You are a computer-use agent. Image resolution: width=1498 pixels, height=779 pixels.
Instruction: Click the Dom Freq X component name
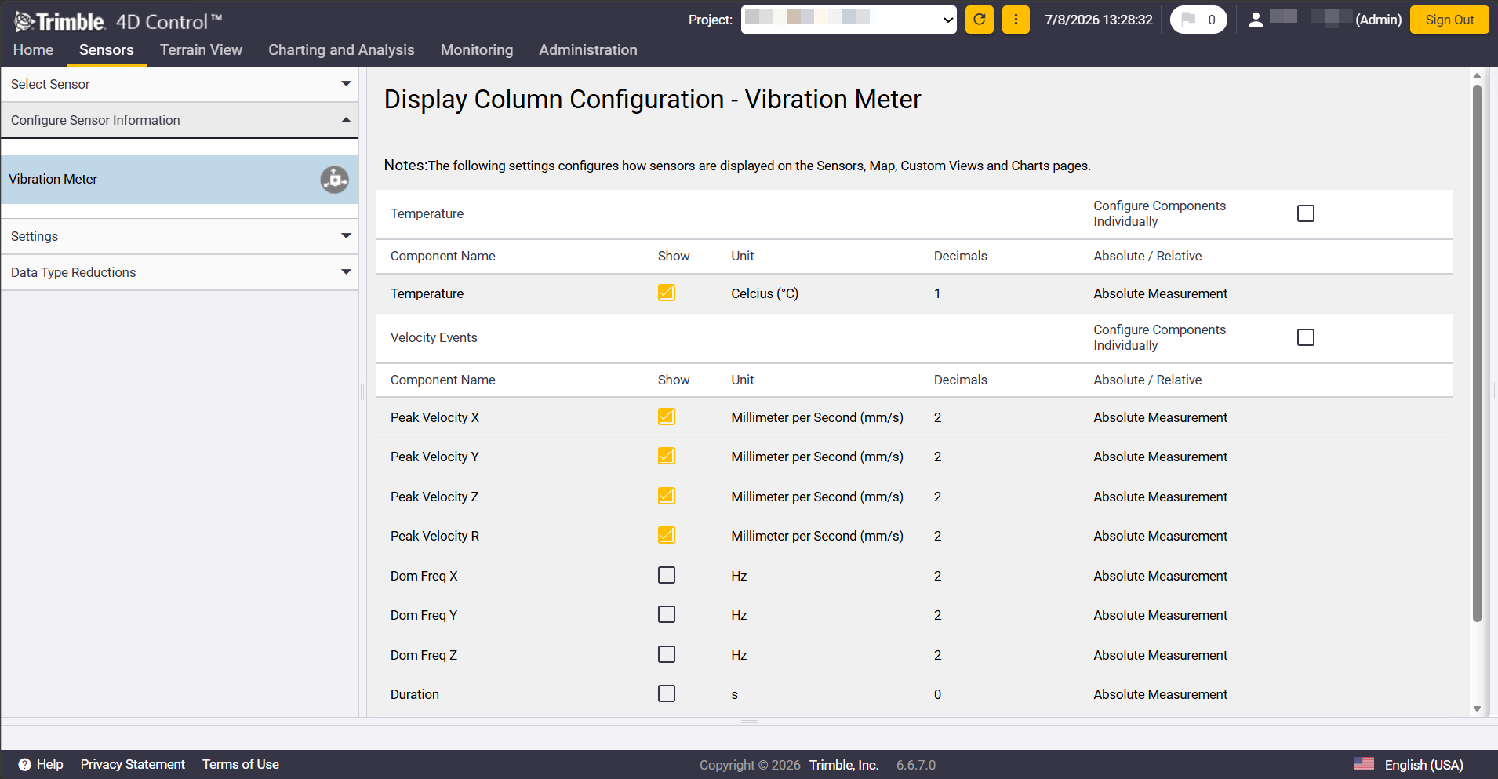[424, 576]
